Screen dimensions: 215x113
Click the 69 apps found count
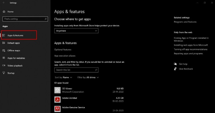pos(61,83)
